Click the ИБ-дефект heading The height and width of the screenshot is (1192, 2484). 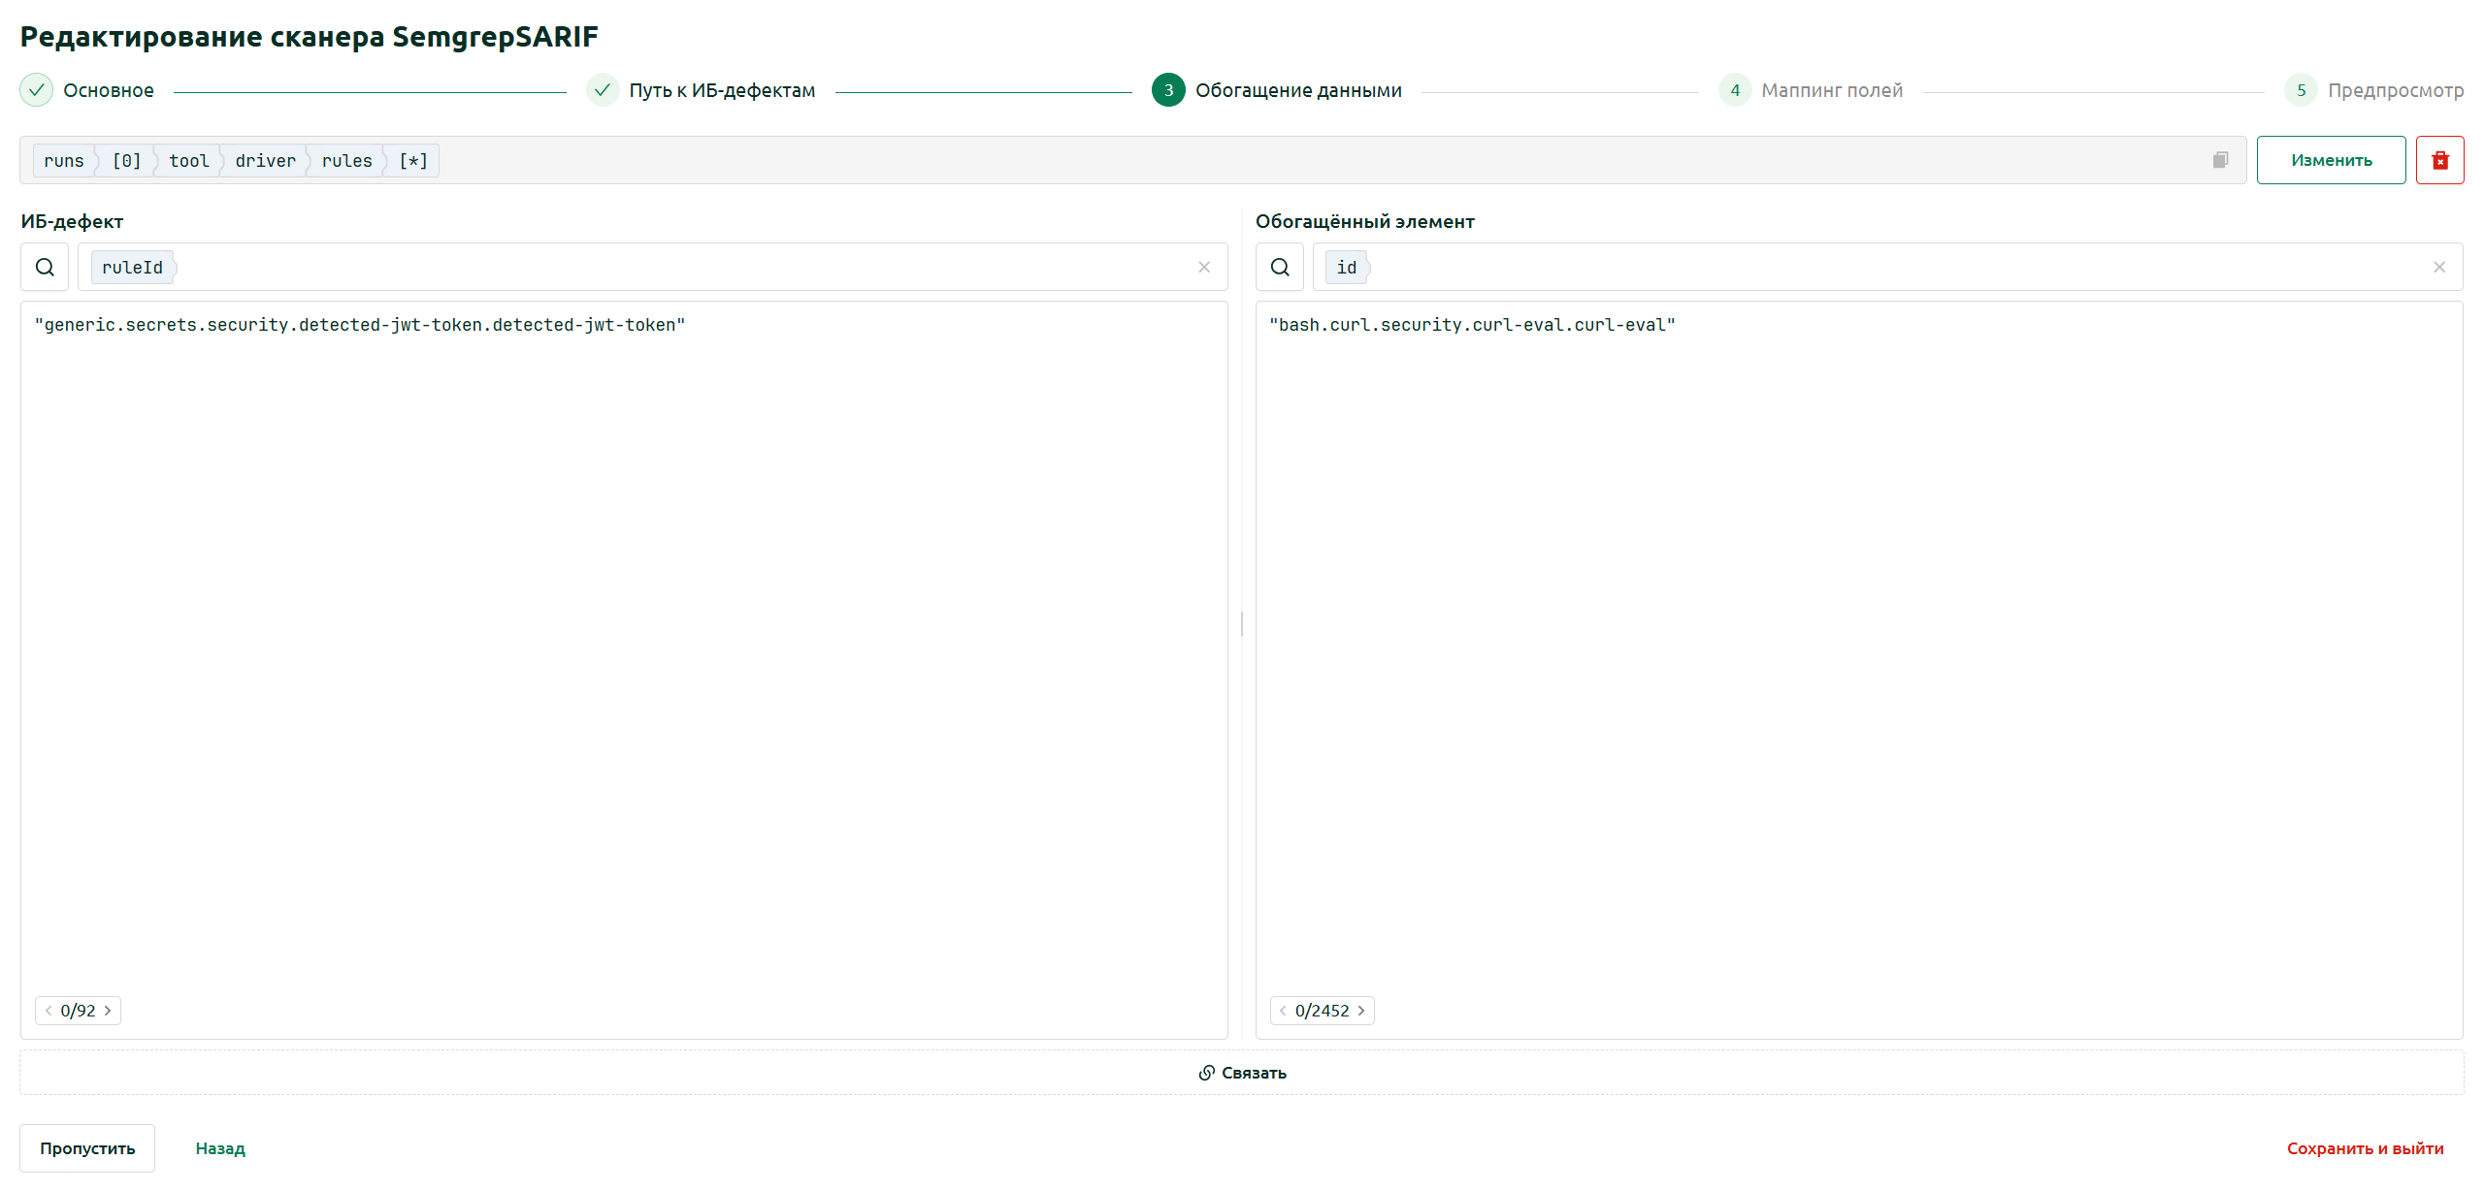(73, 221)
